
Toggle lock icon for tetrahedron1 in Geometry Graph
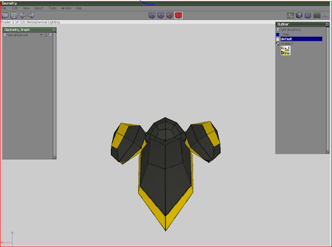pos(46,35)
